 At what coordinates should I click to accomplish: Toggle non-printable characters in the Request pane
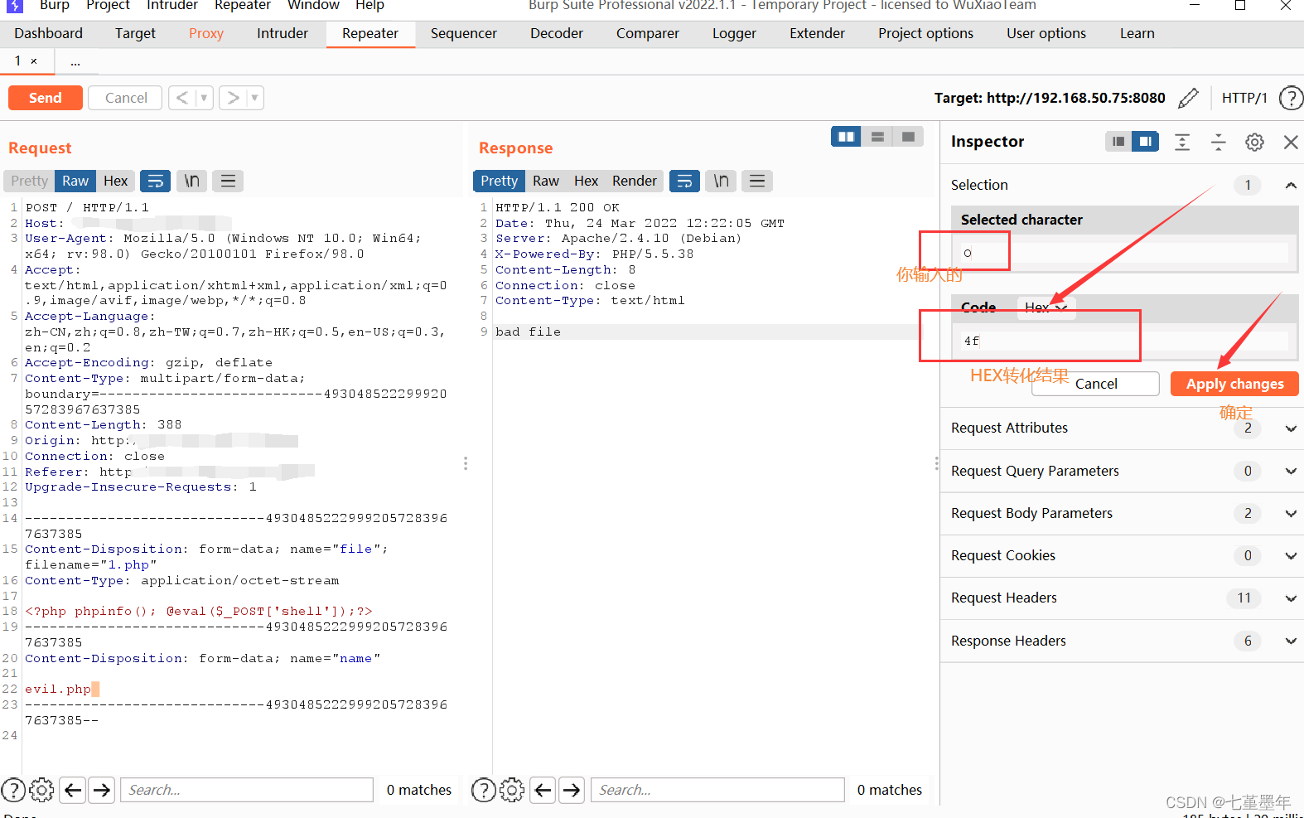[192, 181]
